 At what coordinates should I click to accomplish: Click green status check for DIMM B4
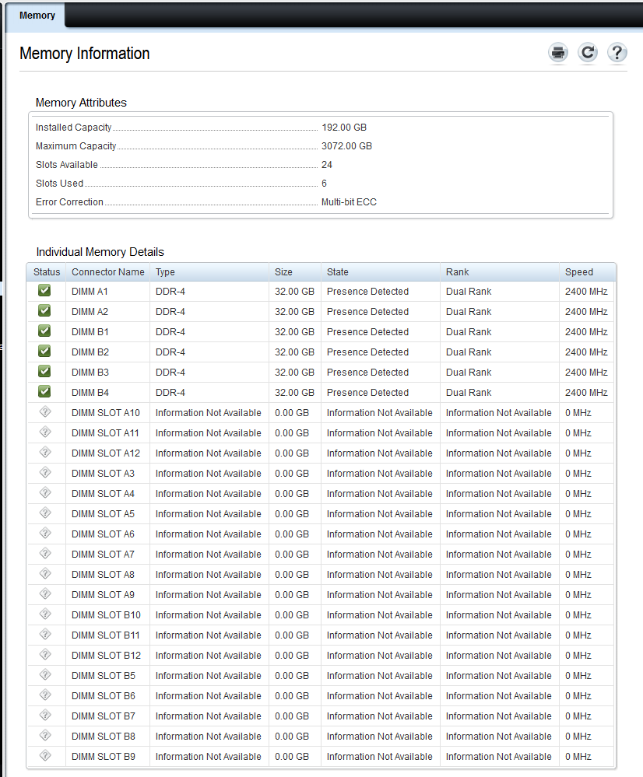click(x=44, y=392)
